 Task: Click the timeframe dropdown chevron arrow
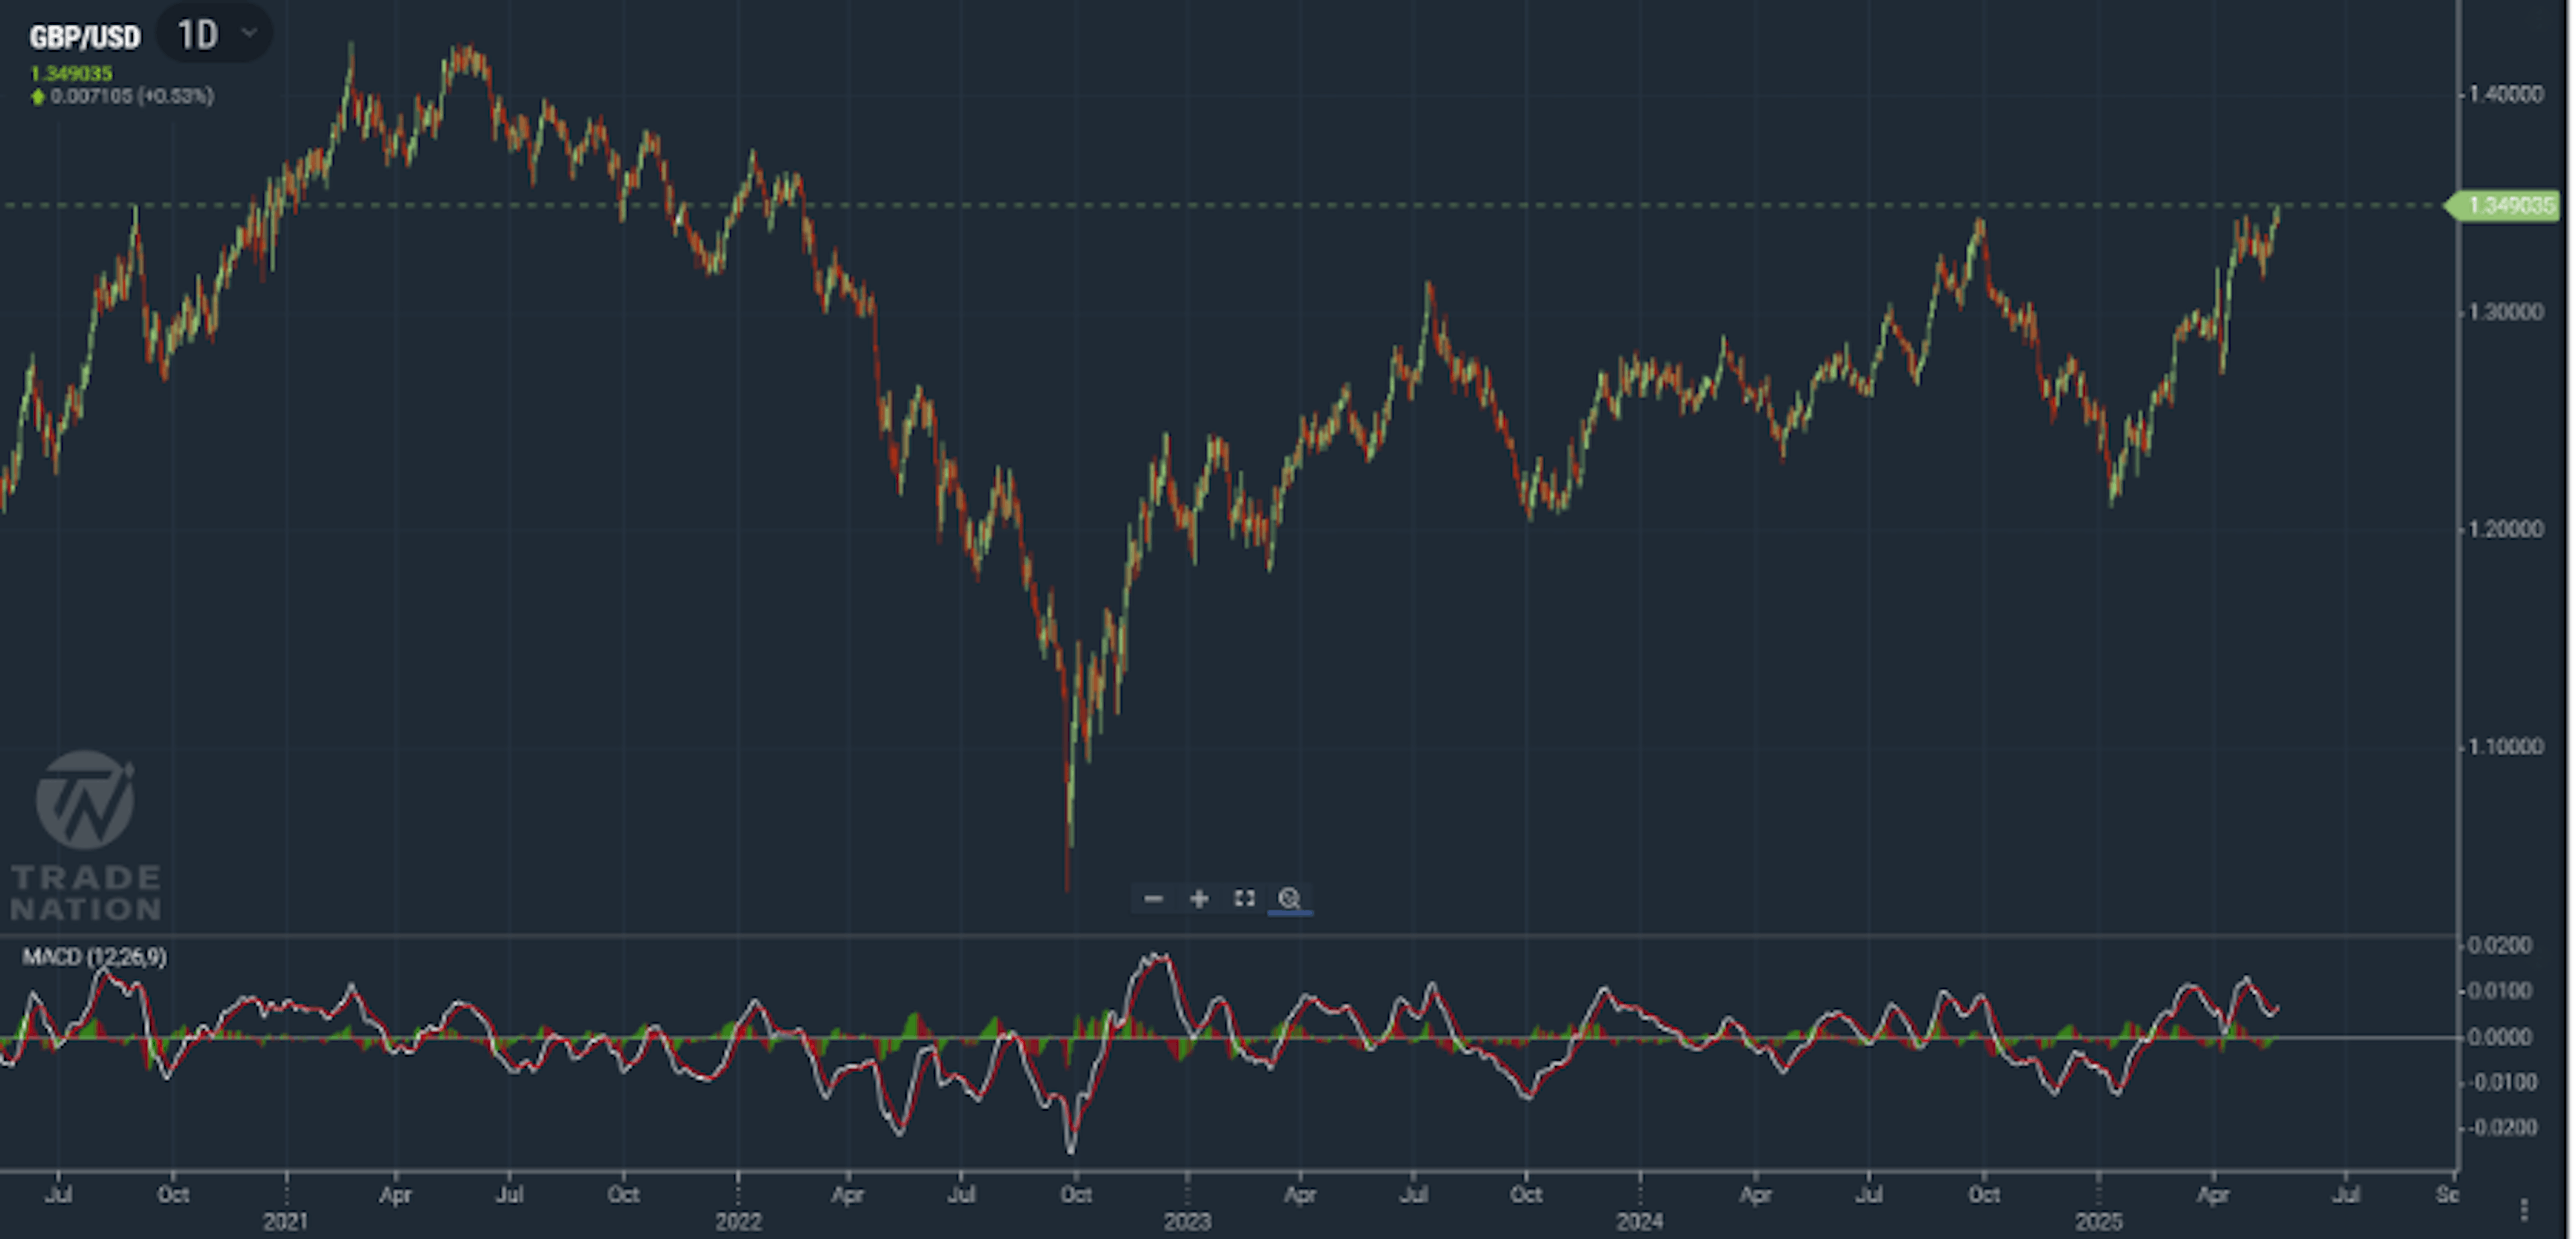250,33
